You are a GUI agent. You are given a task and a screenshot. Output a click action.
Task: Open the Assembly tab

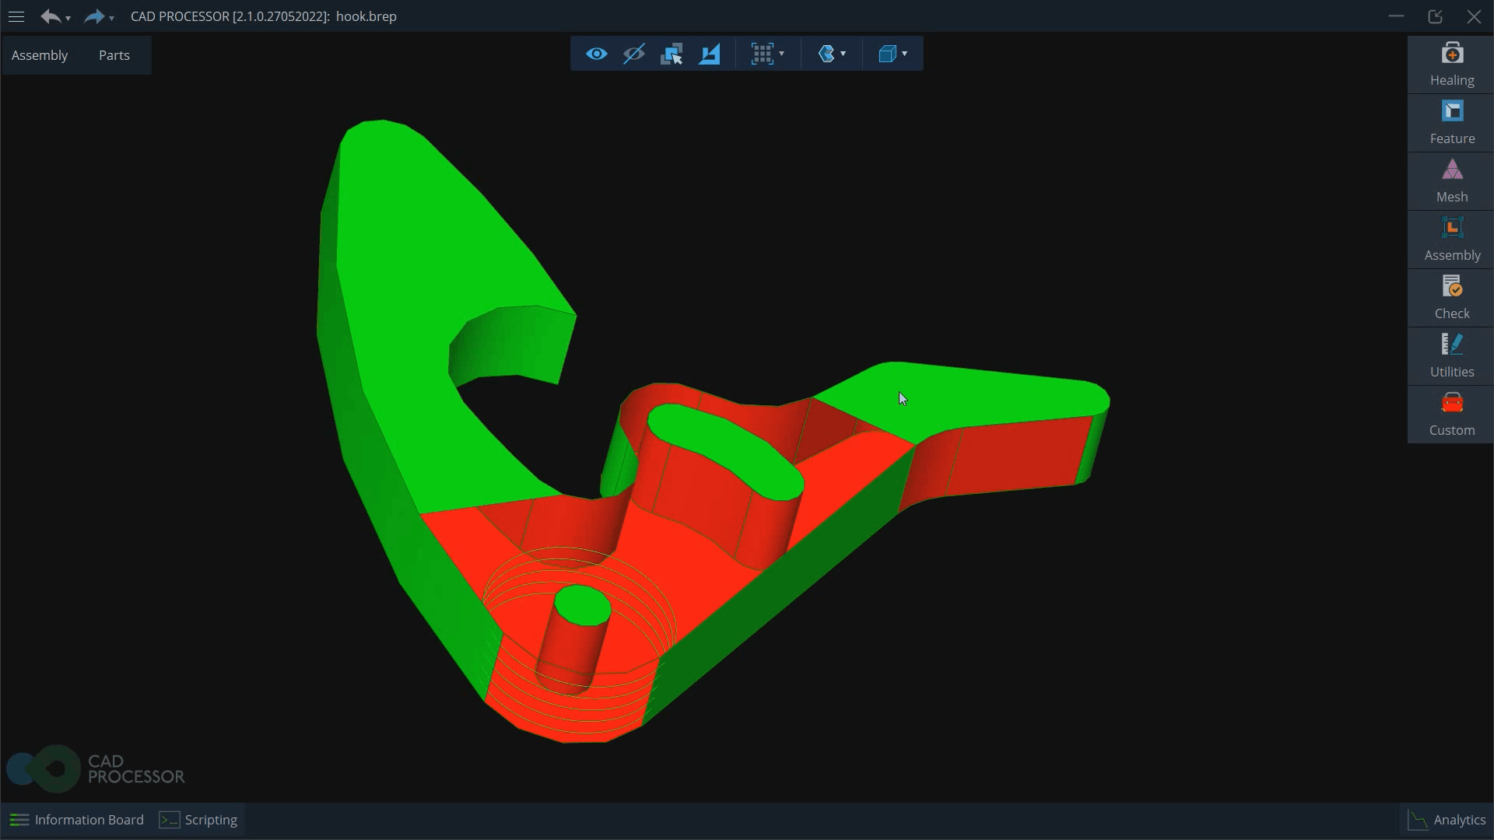click(40, 55)
